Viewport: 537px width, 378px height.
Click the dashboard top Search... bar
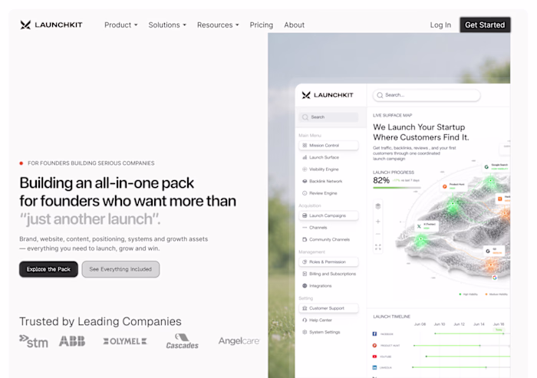(x=427, y=95)
